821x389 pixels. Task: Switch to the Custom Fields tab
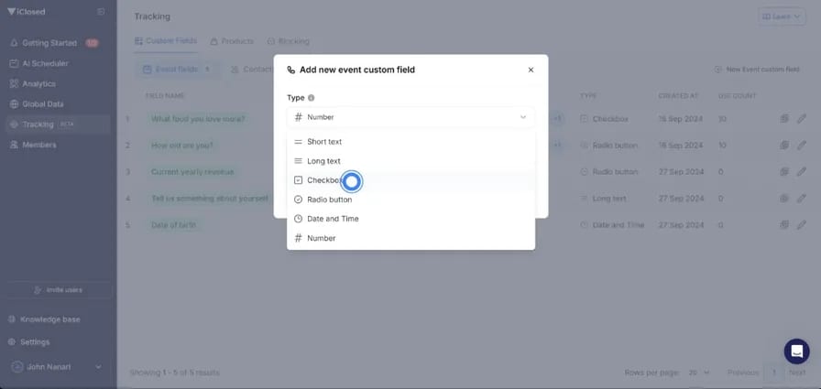[x=166, y=41]
